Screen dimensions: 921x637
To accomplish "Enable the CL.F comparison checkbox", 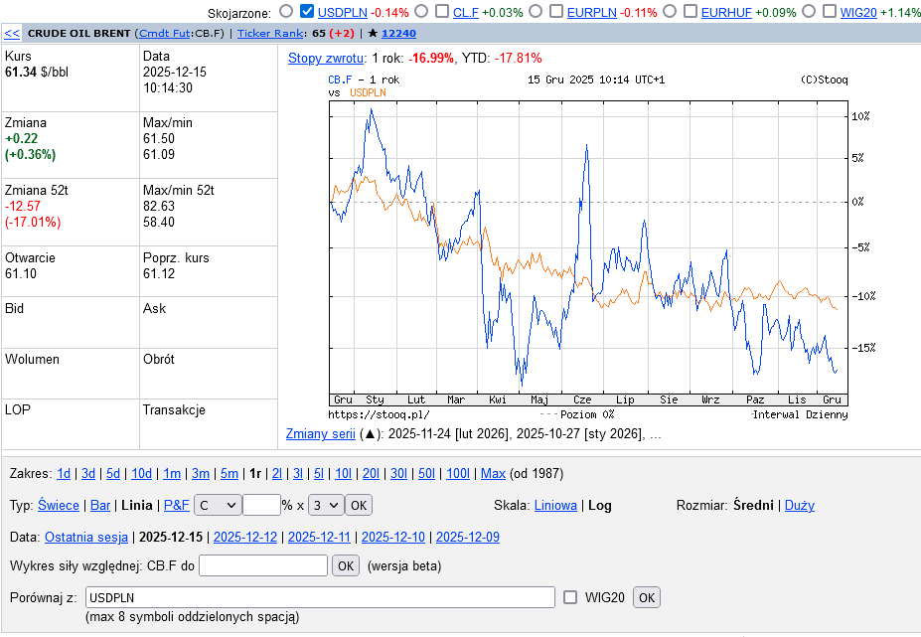I will 442,12.
